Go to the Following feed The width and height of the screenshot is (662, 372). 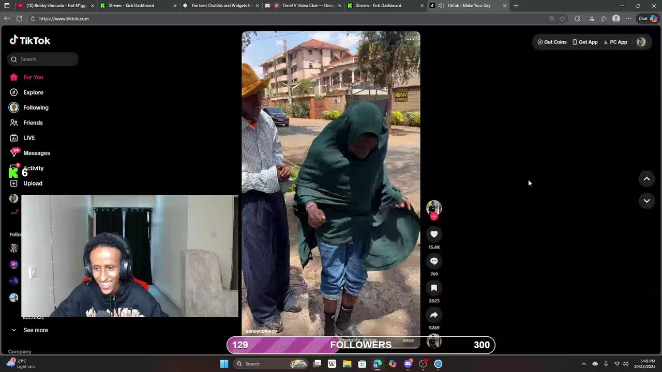pos(29,107)
